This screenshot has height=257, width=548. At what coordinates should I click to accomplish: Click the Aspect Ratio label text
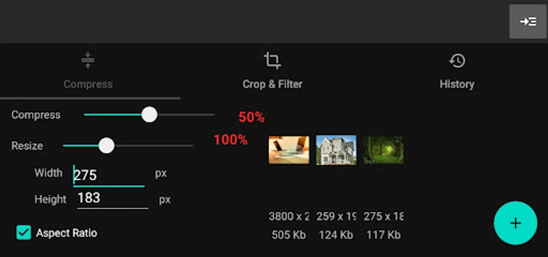pyautogui.click(x=67, y=233)
